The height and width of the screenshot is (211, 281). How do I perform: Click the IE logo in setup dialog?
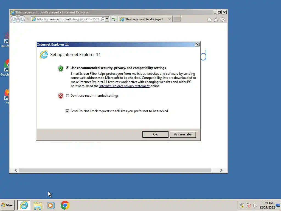(x=44, y=55)
